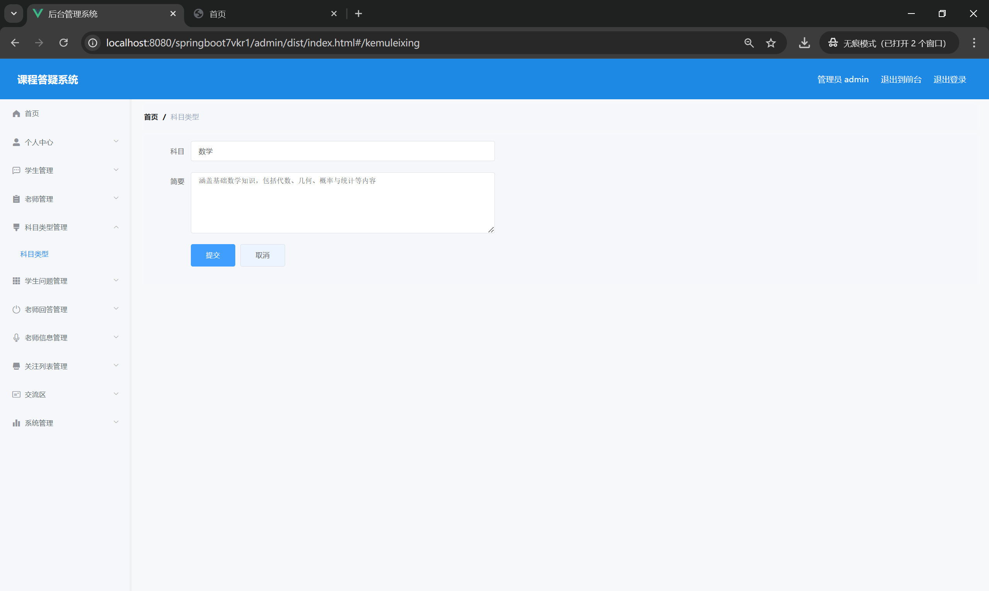989x591 pixels.
Task: Click 科目类型 in the breadcrumb
Action: tap(185, 117)
